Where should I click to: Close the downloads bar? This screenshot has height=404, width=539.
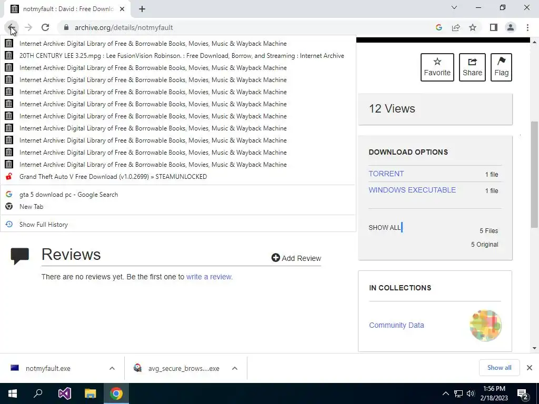pos(530,368)
